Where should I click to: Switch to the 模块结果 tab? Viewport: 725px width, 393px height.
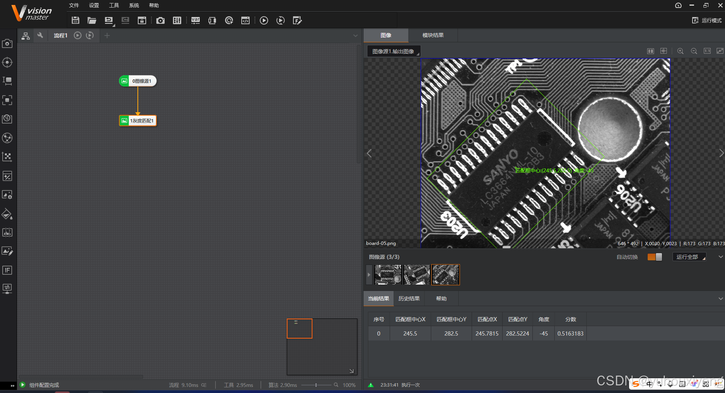tap(433, 35)
